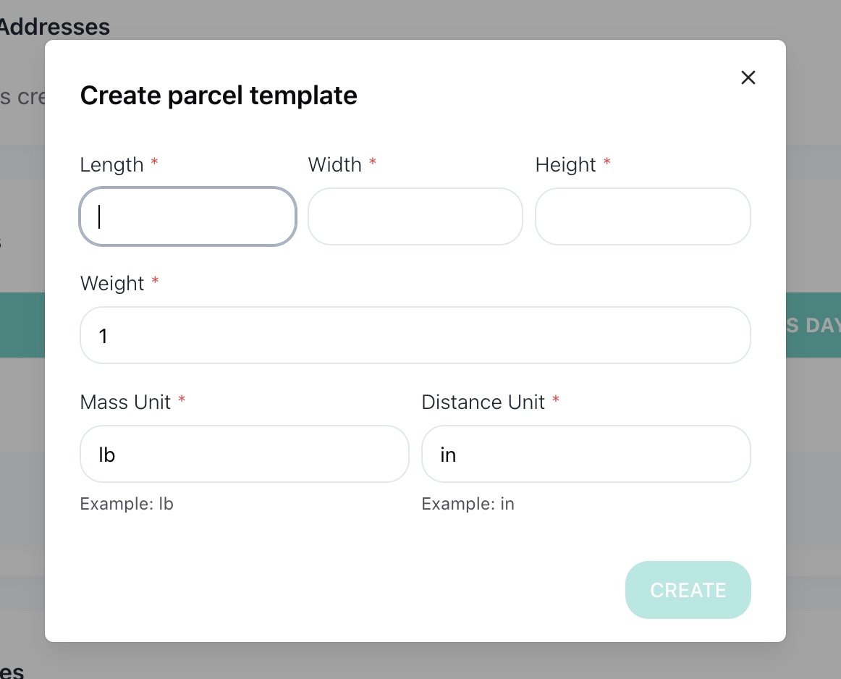Click the Distance Unit label

tap(483, 402)
